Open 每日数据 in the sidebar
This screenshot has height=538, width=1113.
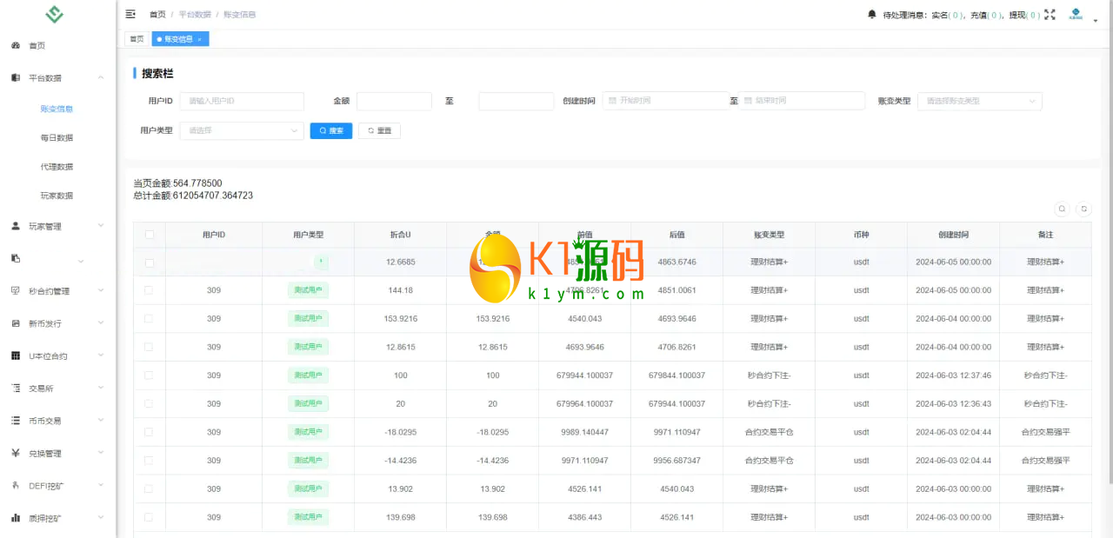coord(57,137)
